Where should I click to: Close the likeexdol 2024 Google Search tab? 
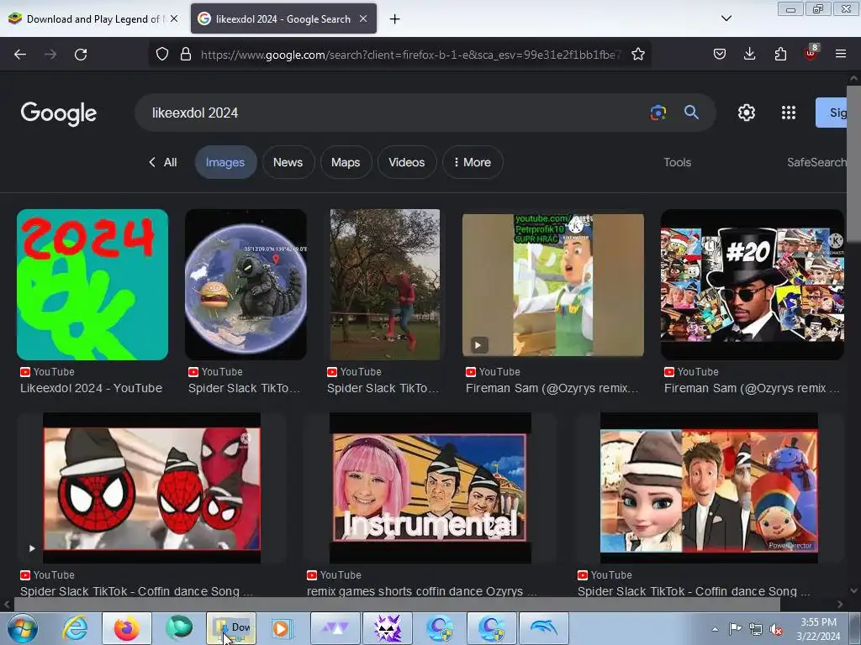363,18
